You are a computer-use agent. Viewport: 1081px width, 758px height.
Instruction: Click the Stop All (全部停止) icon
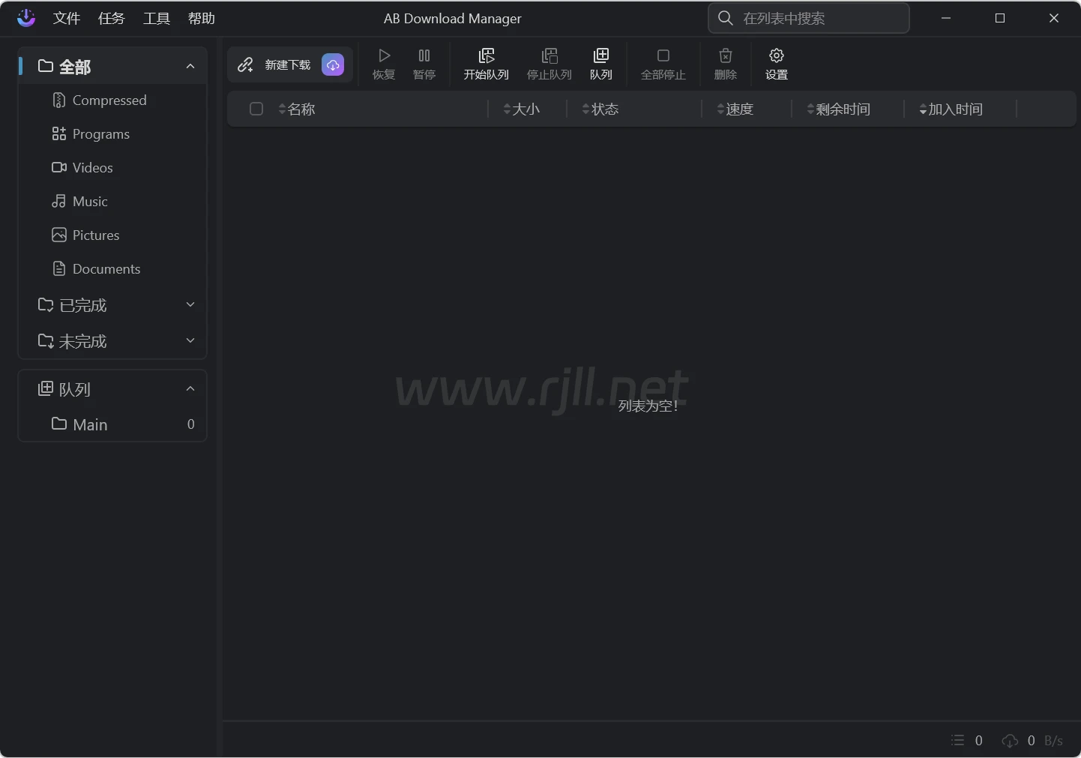663,56
